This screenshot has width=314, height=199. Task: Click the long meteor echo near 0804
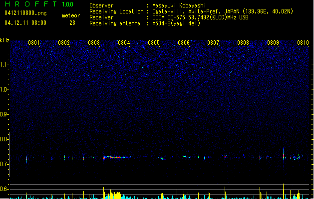[x=117, y=157]
